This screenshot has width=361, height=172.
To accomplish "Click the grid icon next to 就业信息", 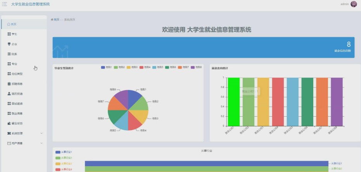I will click(9, 113).
